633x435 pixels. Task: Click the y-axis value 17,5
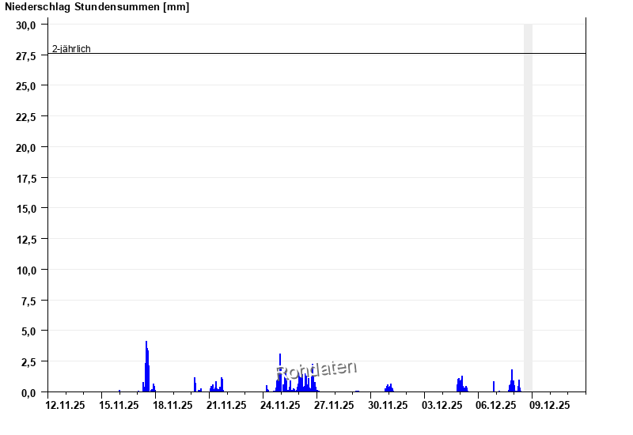point(26,179)
